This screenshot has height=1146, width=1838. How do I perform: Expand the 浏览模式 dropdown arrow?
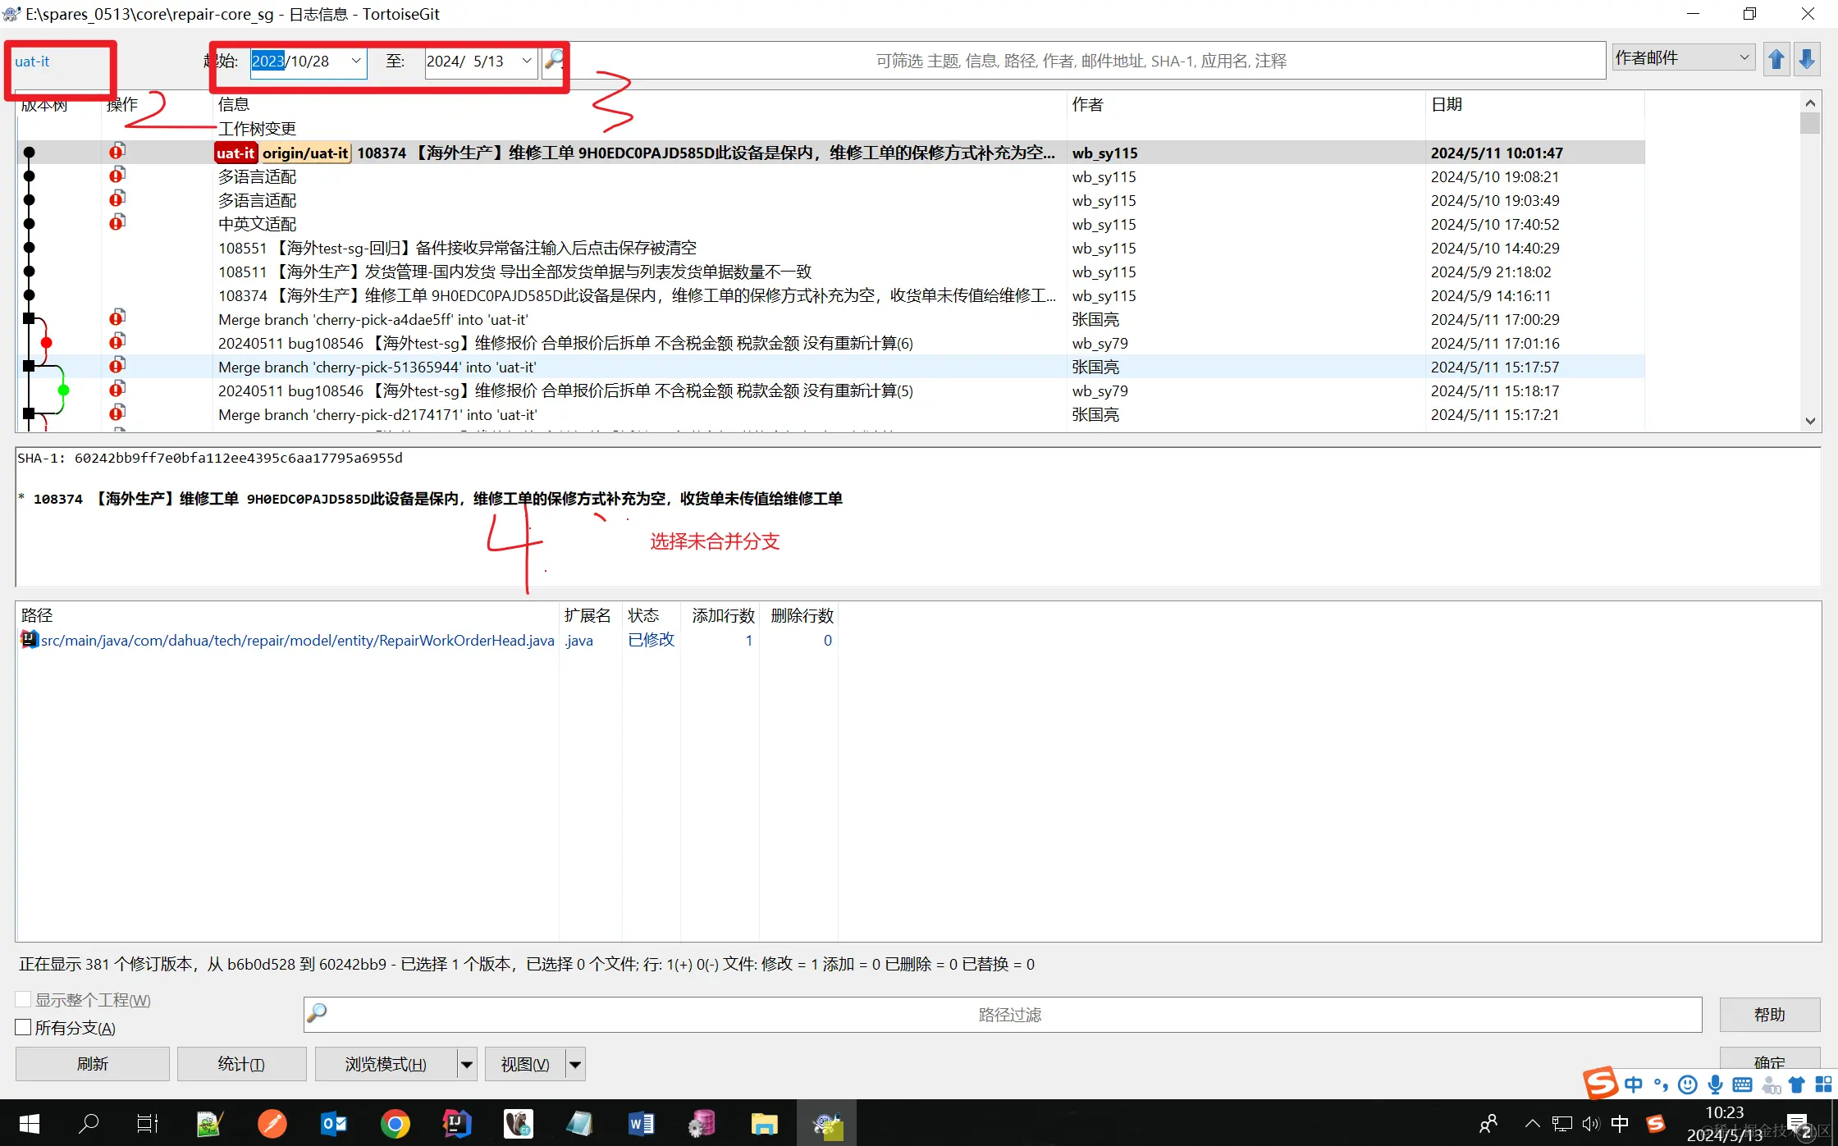pos(466,1064)
